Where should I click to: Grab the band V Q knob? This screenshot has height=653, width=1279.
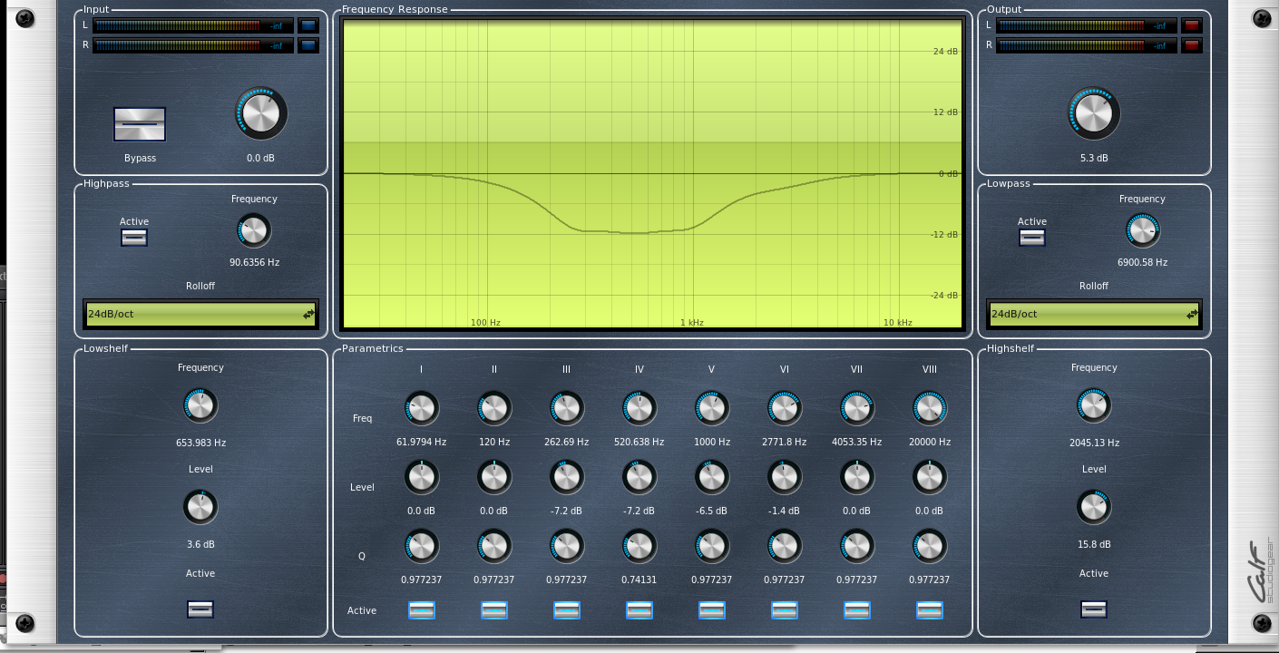pos(712,546)
